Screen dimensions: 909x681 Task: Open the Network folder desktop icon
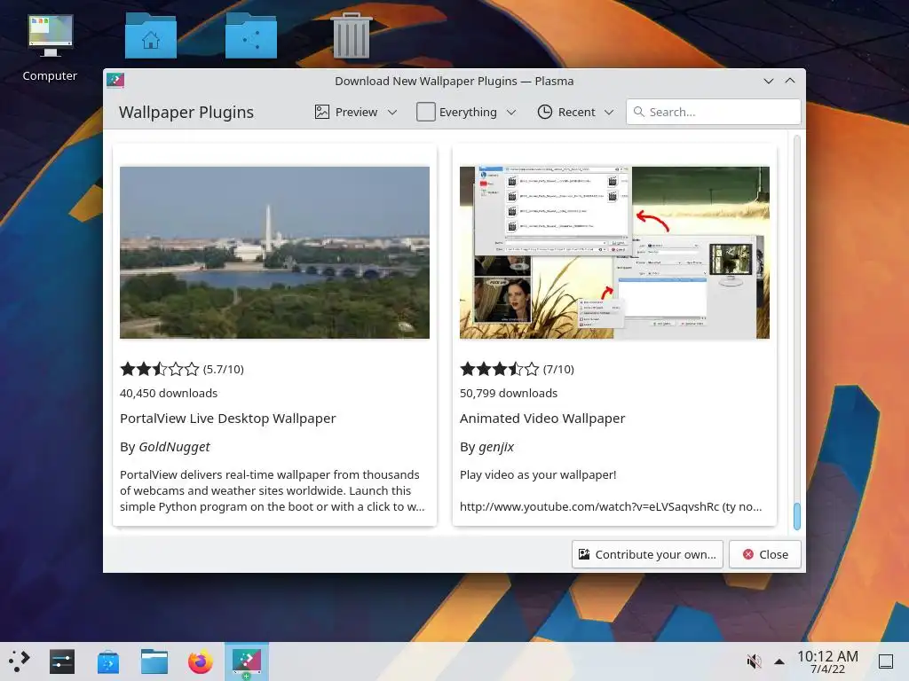251,35
